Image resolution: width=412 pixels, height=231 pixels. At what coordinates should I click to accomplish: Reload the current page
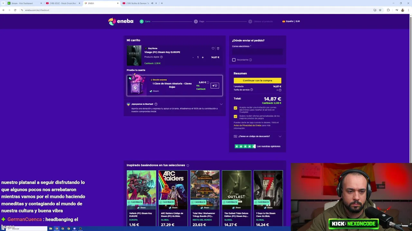click(x=15, y=10)
